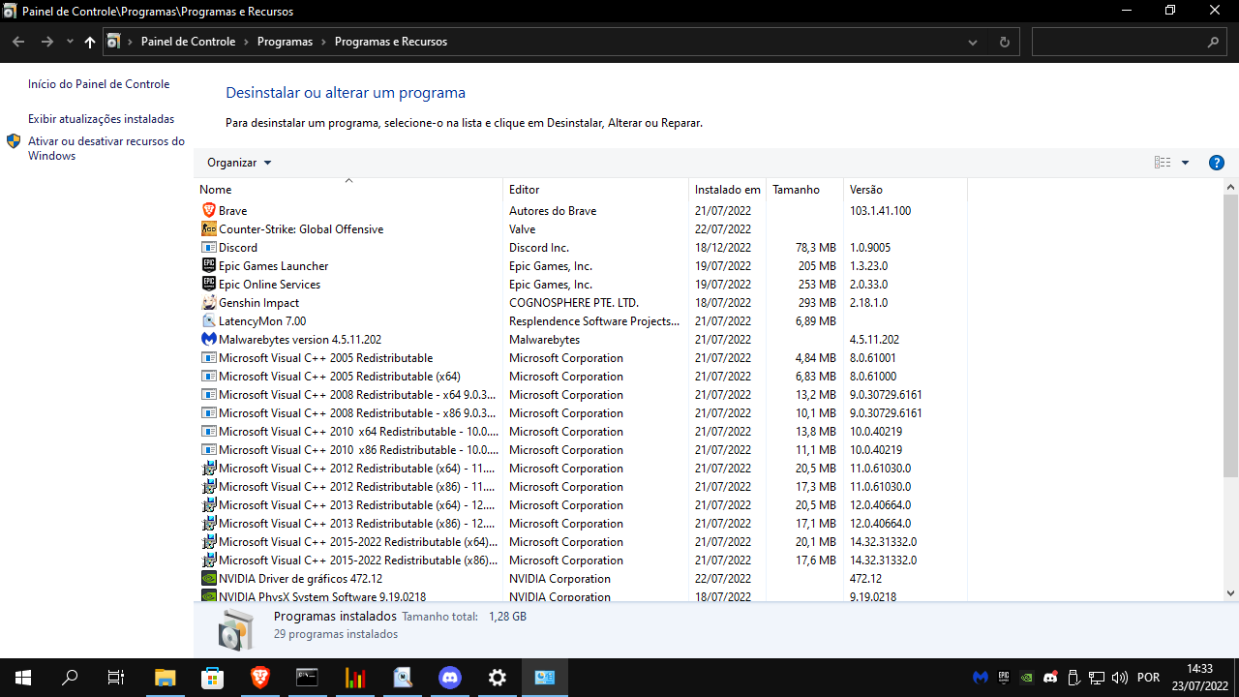1239x697 pixels.
Task: Click version 103.1.41.100 of Brave
Action: pos(880,210)
